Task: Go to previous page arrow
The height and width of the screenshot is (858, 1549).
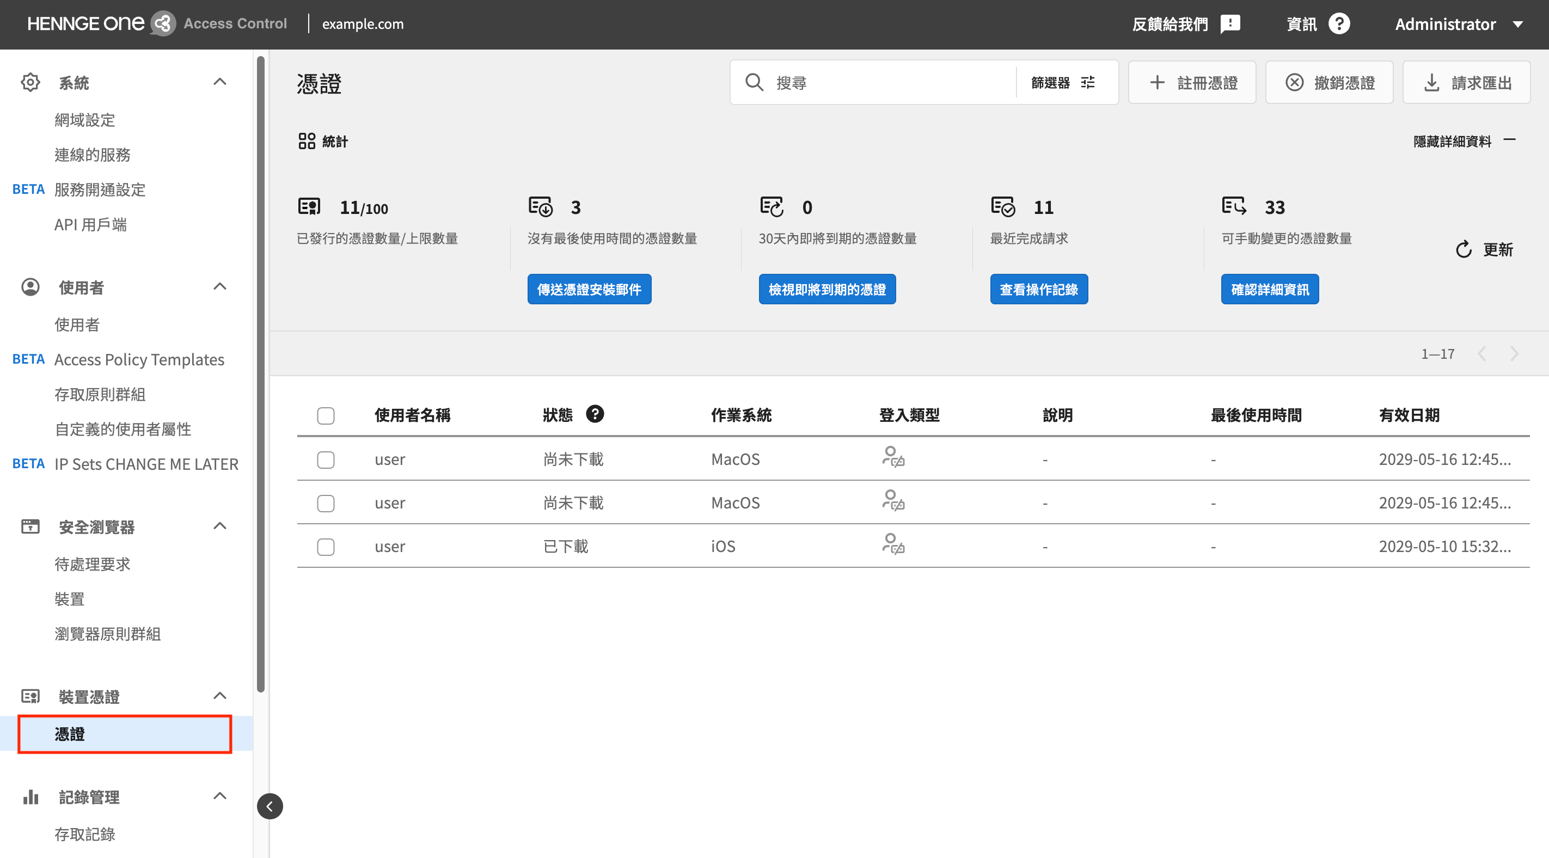Action: point(1481,353)
